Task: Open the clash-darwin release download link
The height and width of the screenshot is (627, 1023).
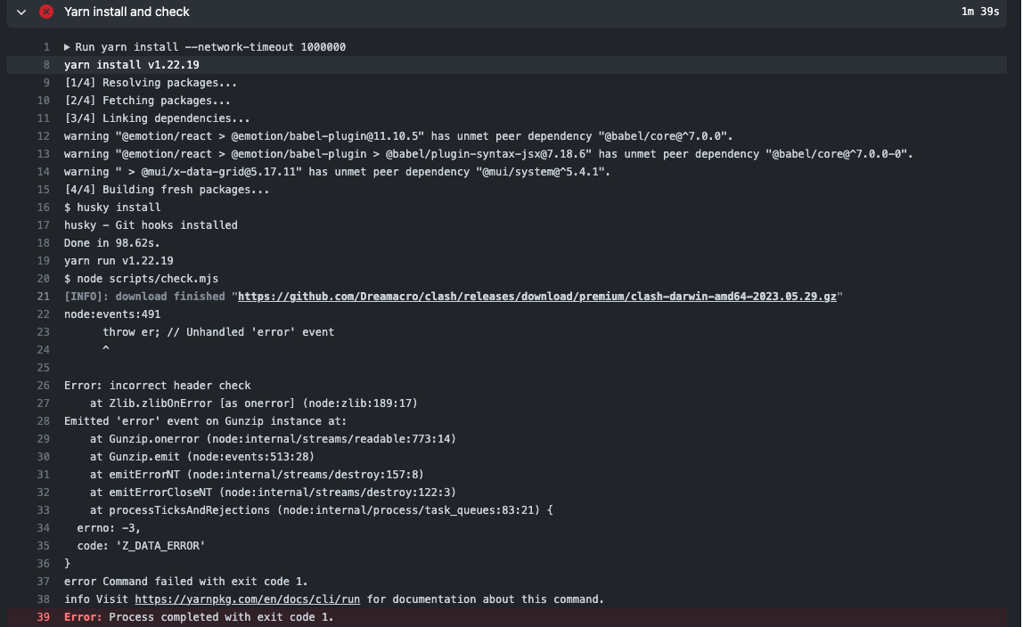Action: 536,296
